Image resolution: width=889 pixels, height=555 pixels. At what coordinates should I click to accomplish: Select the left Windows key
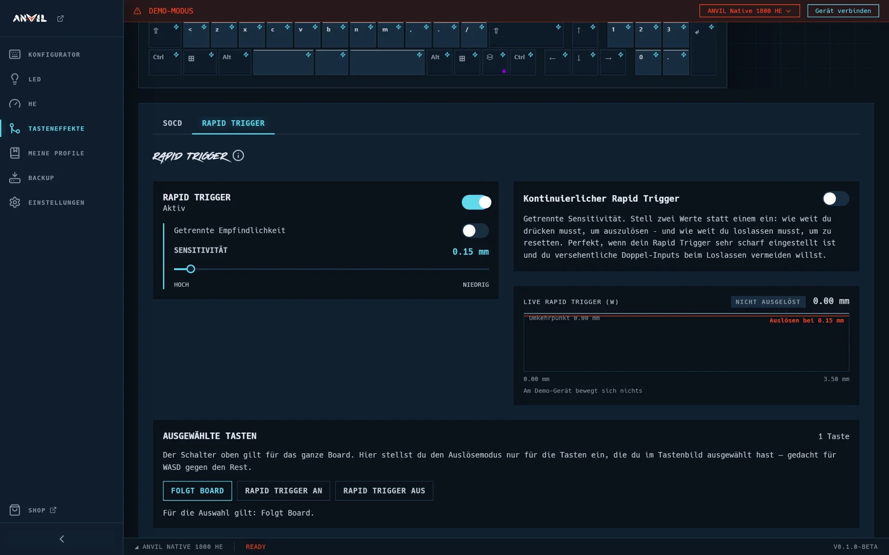coord(200,62)
